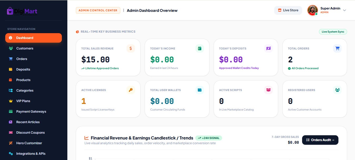Open Payment Gateways in the sidebar
Image resolution: width=355 pixels, height=160 pixels.
click(x=33, y=112)
